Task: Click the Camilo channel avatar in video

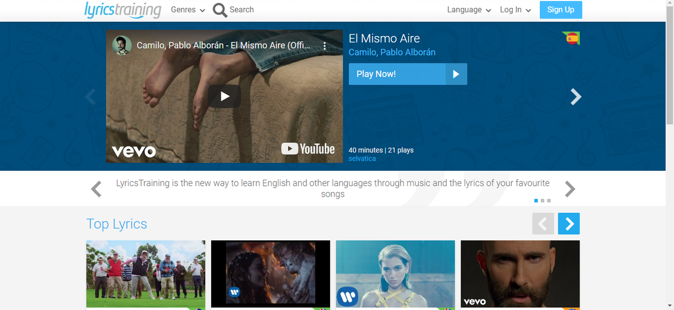Action: [x=122, y=45]
